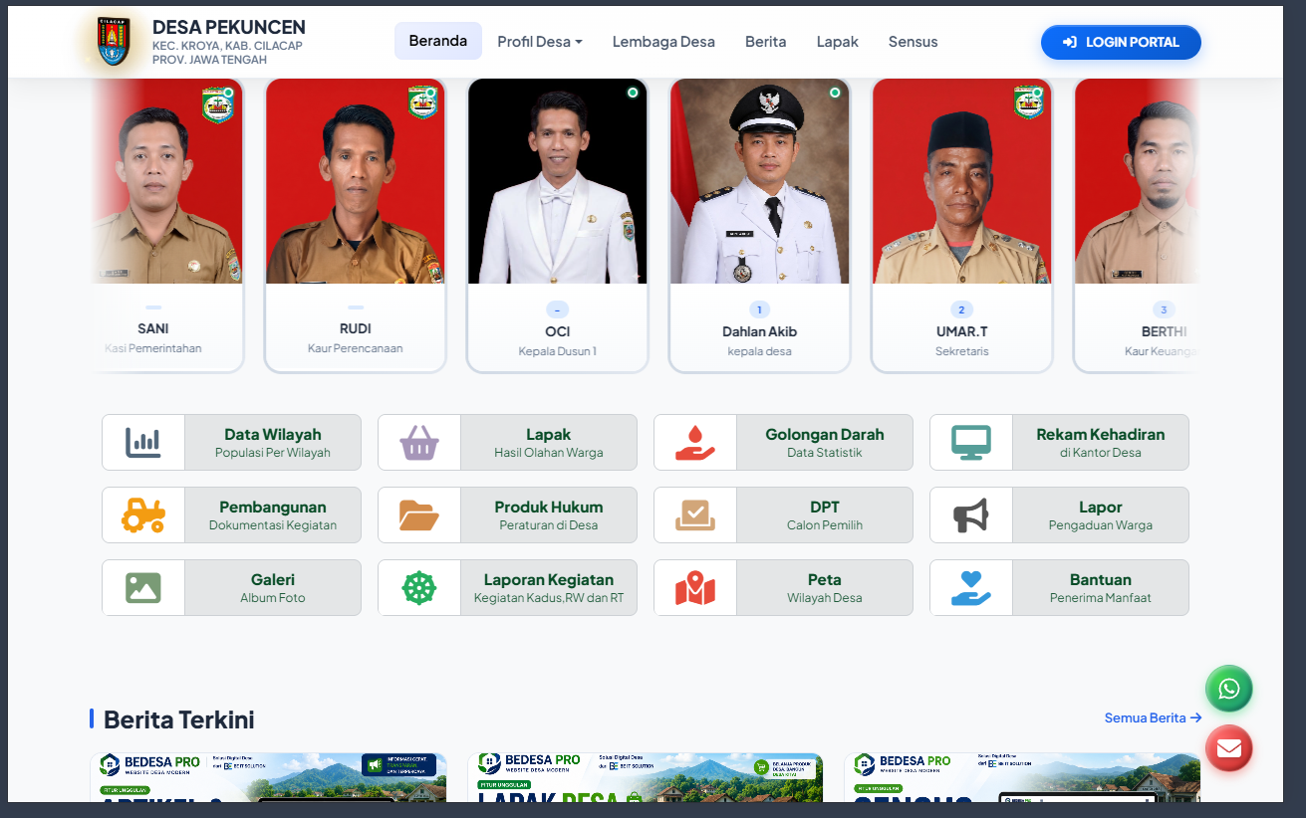Click the Peta map marker icon
The height and width of the screenshot is (818, 1306).
click(695, 587)
